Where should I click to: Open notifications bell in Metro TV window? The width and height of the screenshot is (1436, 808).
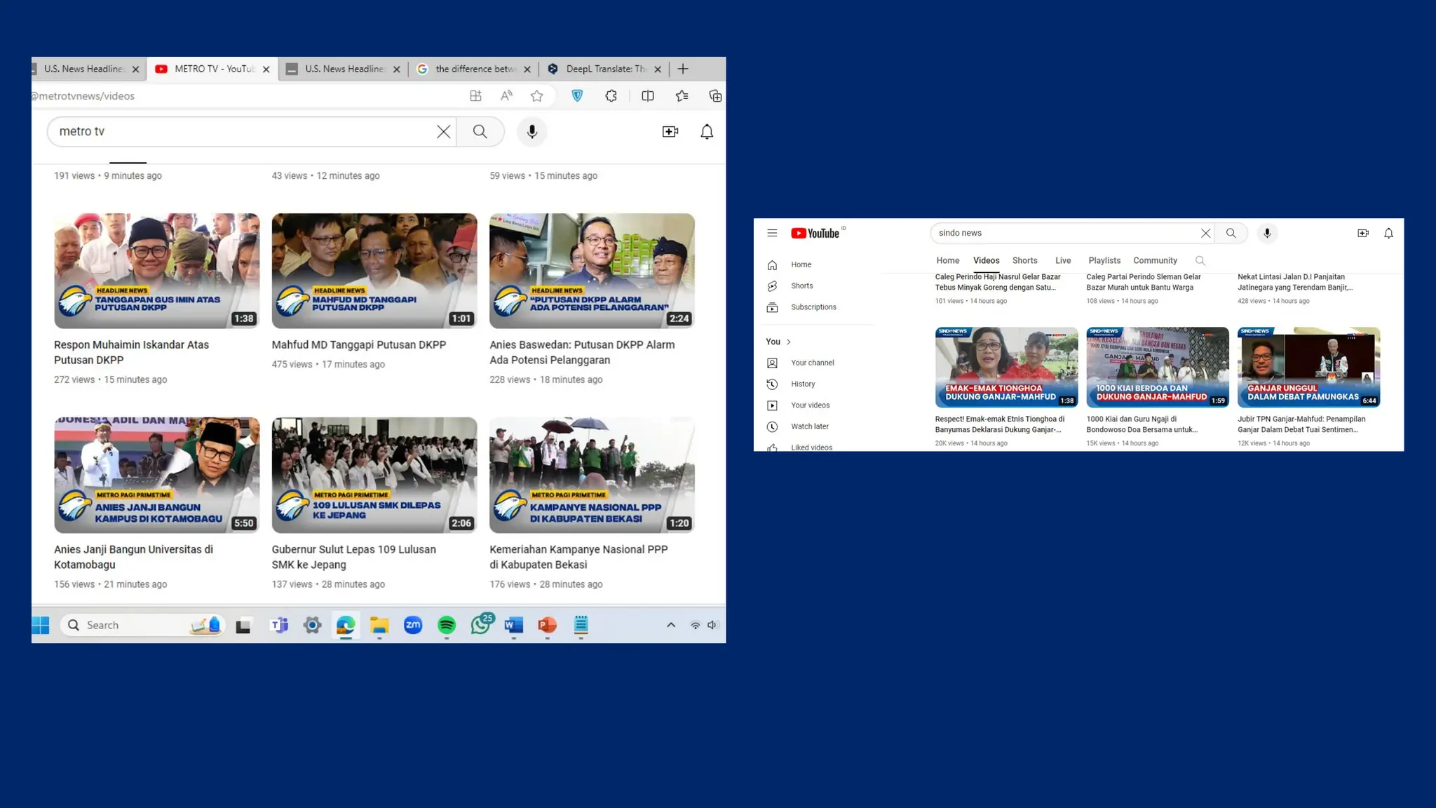coord(706,131)
